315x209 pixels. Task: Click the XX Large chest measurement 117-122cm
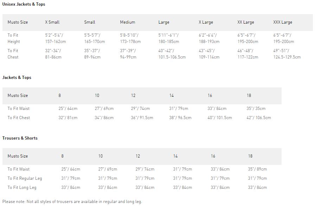(248, 57)
